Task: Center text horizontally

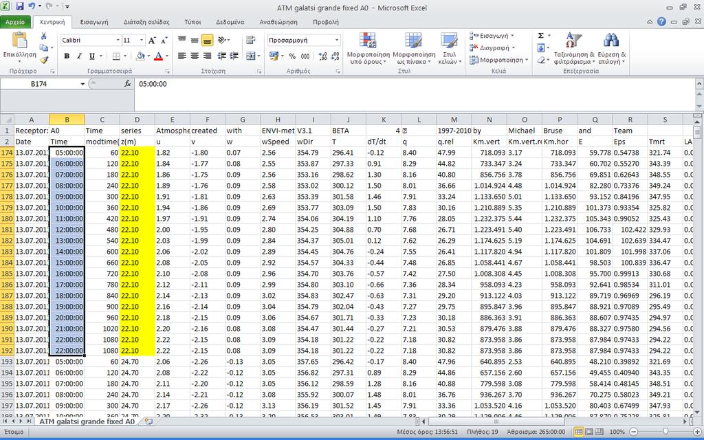Action: tap(195, 56)
